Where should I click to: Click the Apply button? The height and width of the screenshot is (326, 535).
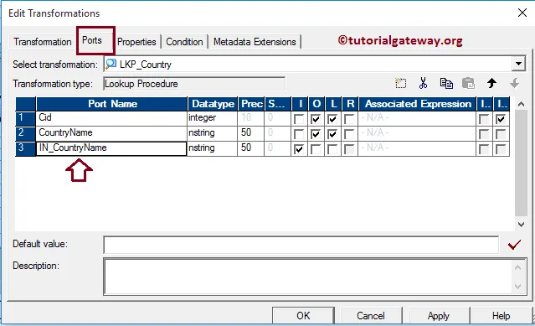click(439, 315)
